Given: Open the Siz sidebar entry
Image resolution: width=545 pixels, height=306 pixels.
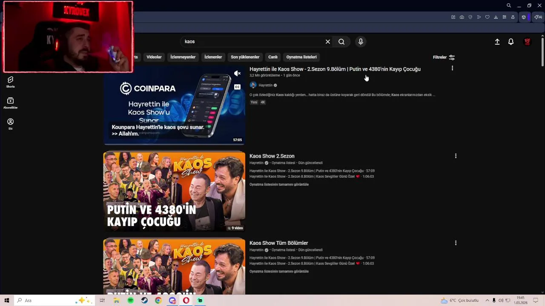Looking at the screenshot, I should pyautogui.click(x=11, y=124).
